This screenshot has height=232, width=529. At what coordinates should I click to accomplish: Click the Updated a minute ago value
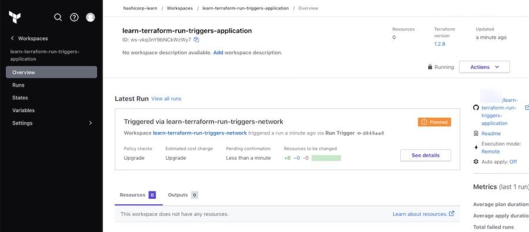tap(491, 38)
